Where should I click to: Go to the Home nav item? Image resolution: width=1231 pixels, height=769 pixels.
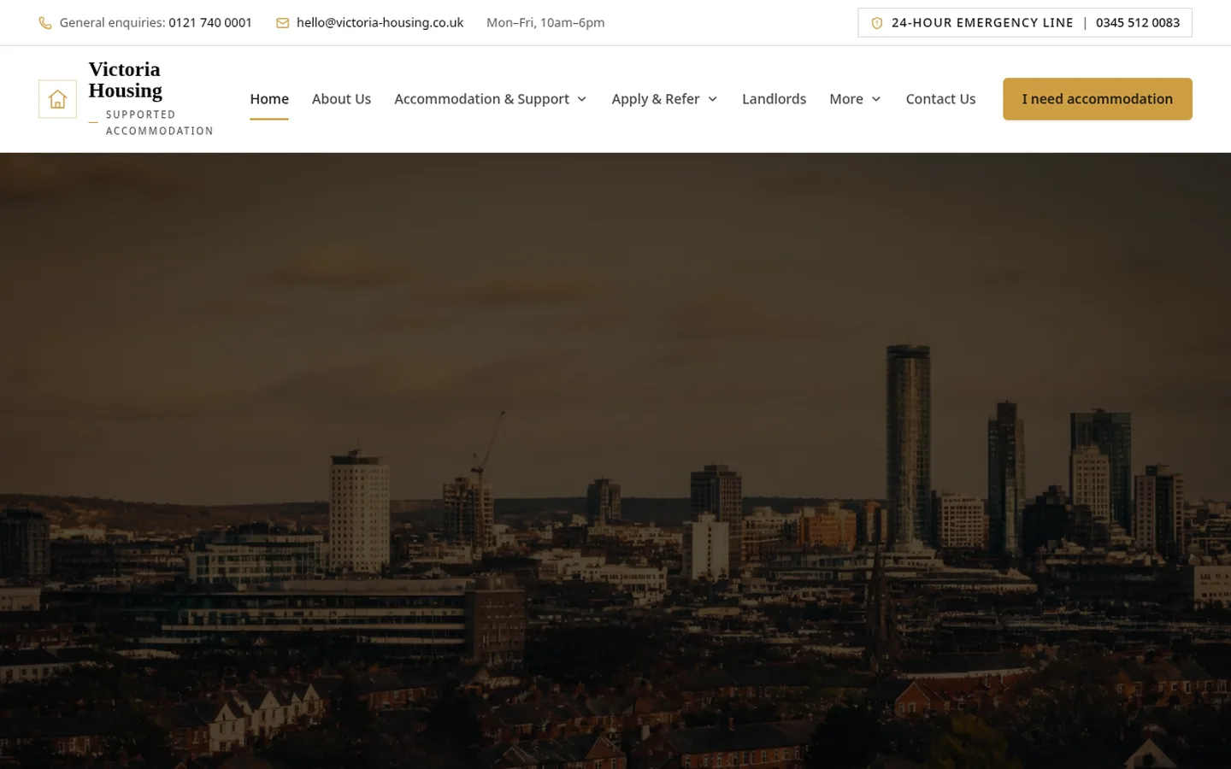click(269, 99)
